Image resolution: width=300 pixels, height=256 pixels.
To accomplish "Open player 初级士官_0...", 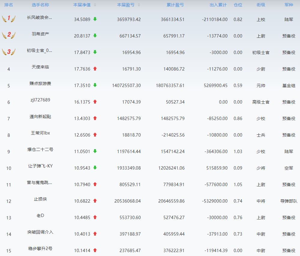I will [39, 50].
